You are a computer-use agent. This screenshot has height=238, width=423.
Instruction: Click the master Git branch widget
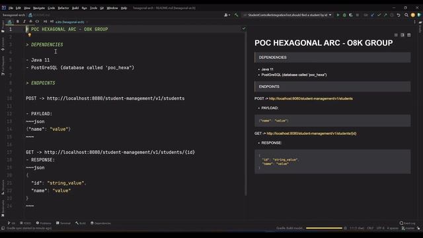[x=408, y=228]
